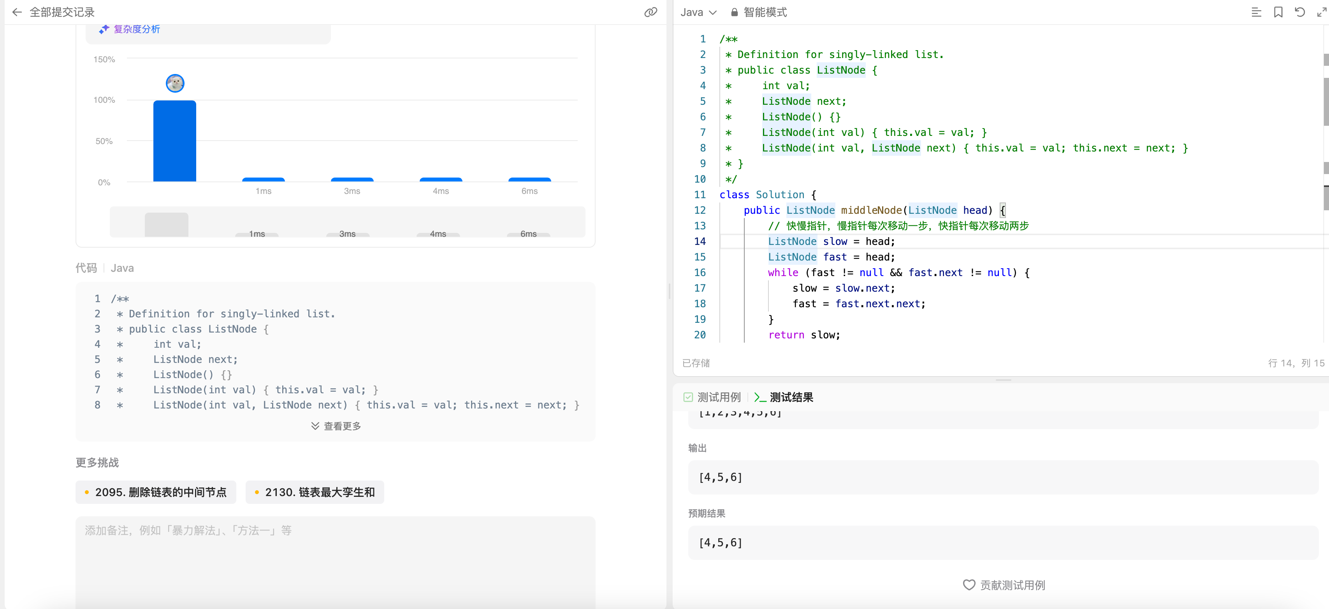This screenshot has width=1329, height=609.
Task: Click the bookmark icon in editor toolbar
Action: click(x=1278, y=12)
